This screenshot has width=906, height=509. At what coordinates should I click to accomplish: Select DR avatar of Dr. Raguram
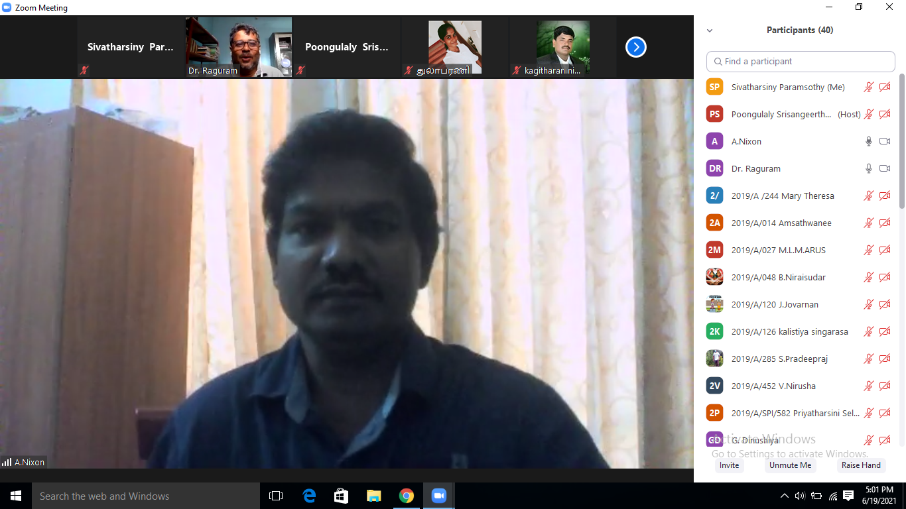tap(714, 168)
